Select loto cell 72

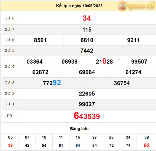111,146
